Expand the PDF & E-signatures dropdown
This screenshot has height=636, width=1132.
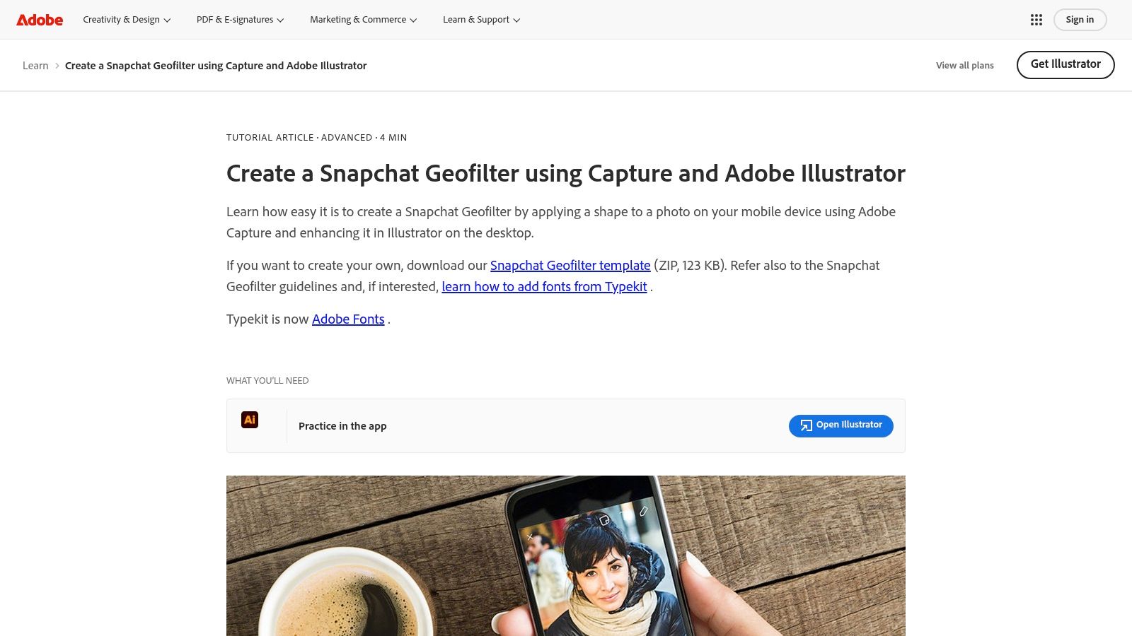240,19
